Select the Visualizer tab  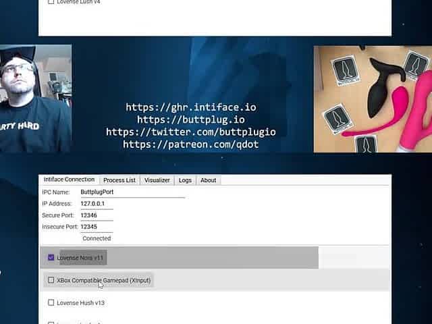click(x=157, y=180)
